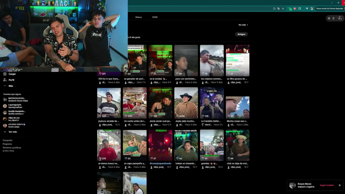Click Nueva versión de Chrome disponible
This screenshot has width=345, height=194.
tap(330, 9)
